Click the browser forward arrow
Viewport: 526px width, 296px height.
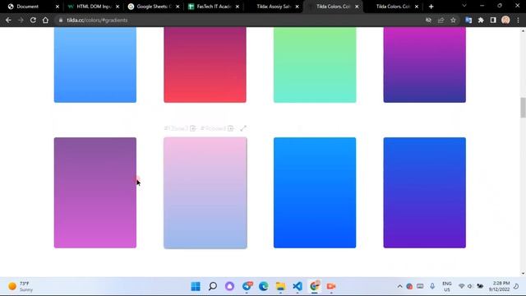[21, 20]
